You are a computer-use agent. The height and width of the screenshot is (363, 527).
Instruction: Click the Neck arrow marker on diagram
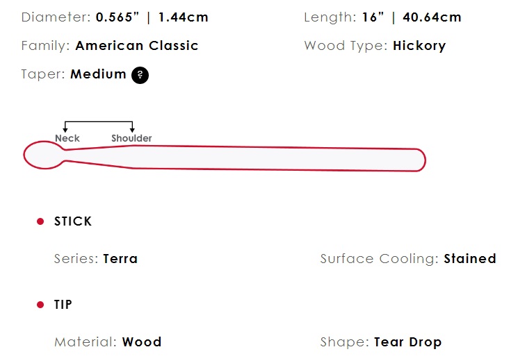[x=65, y=129]
